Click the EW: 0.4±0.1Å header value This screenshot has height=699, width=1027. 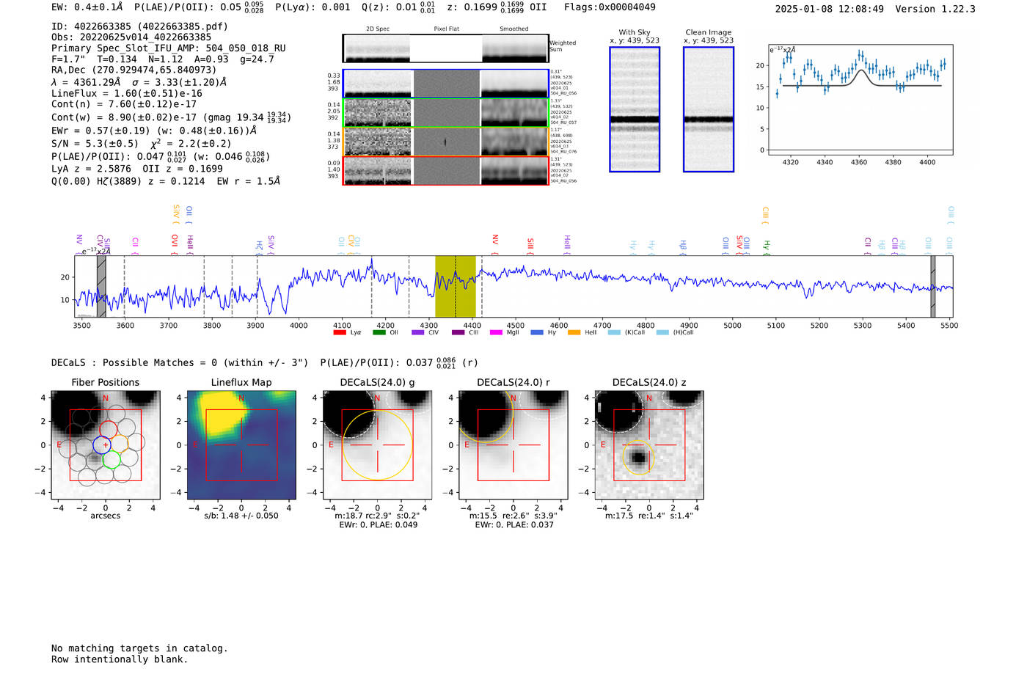point(87,7)
